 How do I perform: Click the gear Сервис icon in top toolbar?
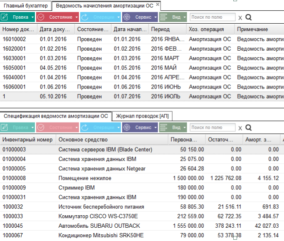127,17
